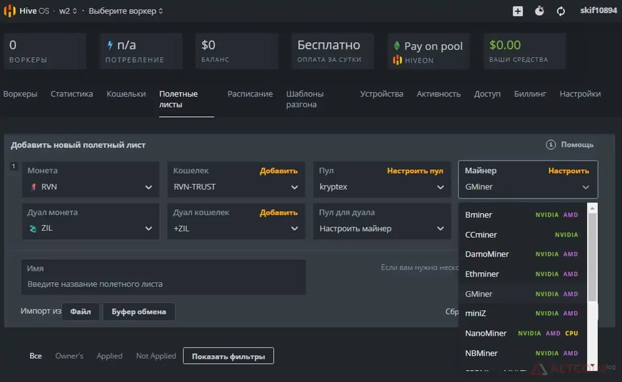Image resolution: width=622 pixels, height=382 pixels.
Task: Open the Выберите воркер selector
Action: (126, 11)
